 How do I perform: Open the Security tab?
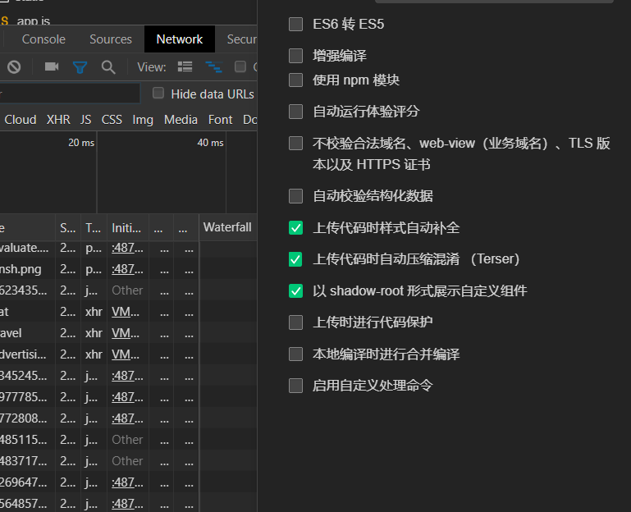click(241, 39)
